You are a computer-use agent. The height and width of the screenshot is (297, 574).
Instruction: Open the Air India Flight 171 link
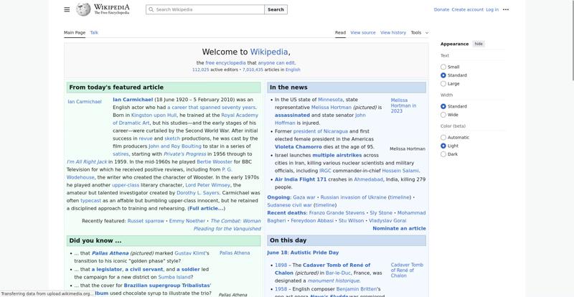point(301,179)
